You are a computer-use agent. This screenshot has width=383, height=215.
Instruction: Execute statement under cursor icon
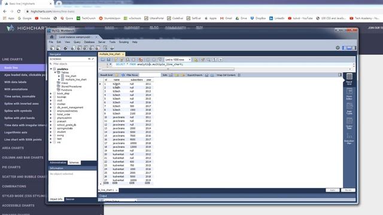click(121, 60)
